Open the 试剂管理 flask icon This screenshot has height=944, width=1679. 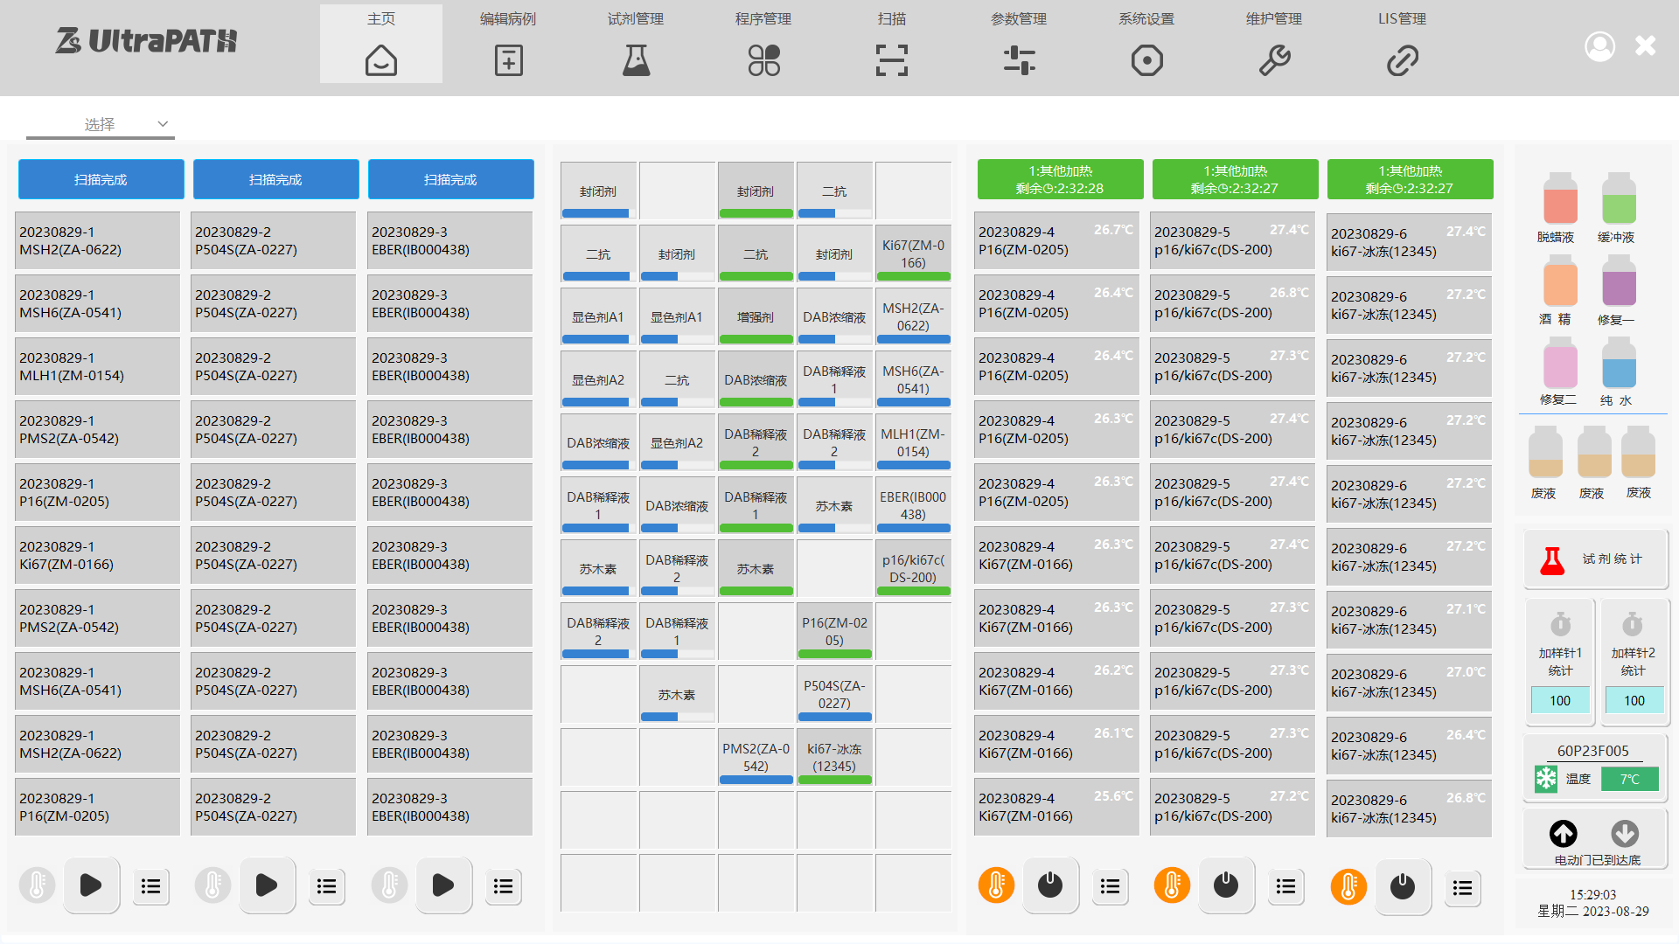click(636, 60)
